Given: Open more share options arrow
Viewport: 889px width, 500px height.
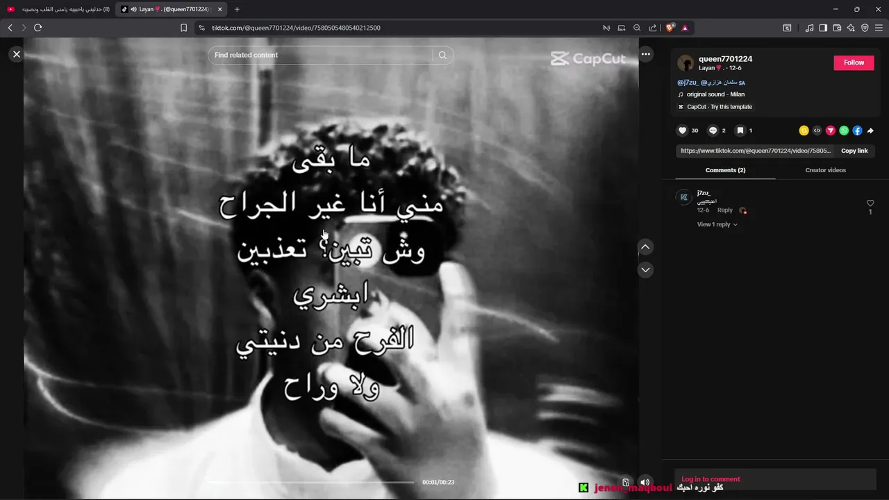Looking at the screenshot, I should (870, 131).
